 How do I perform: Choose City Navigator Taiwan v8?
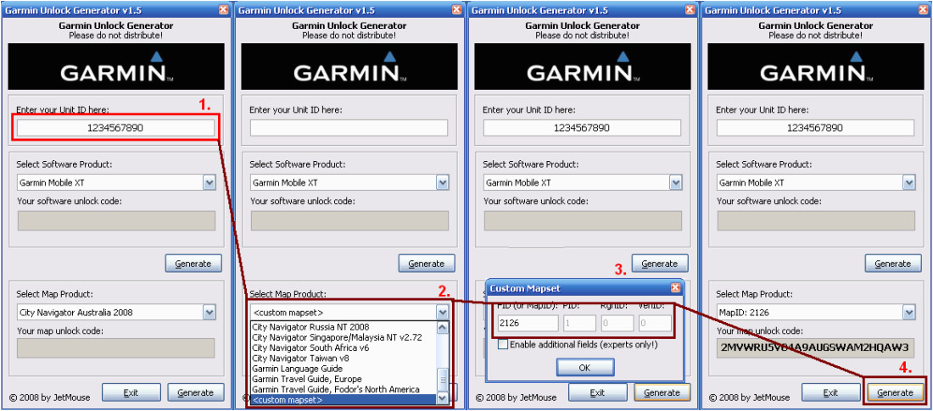tap(343, 358)
